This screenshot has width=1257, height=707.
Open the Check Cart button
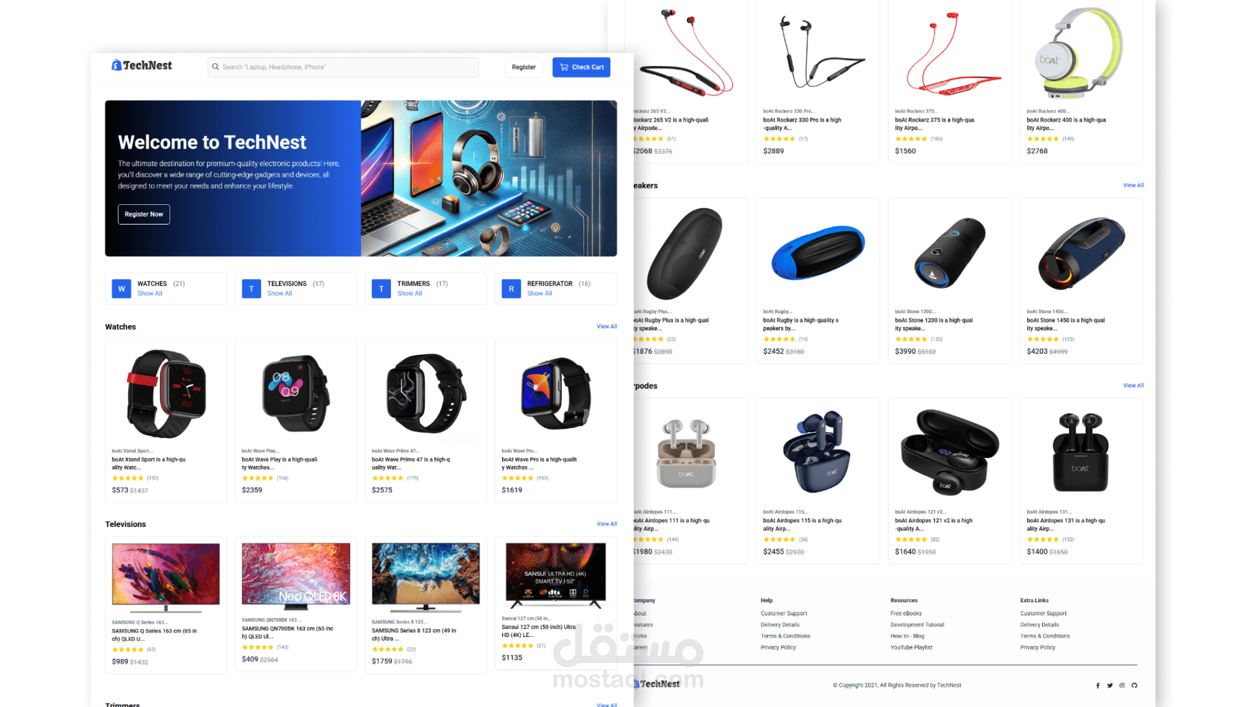581,67
